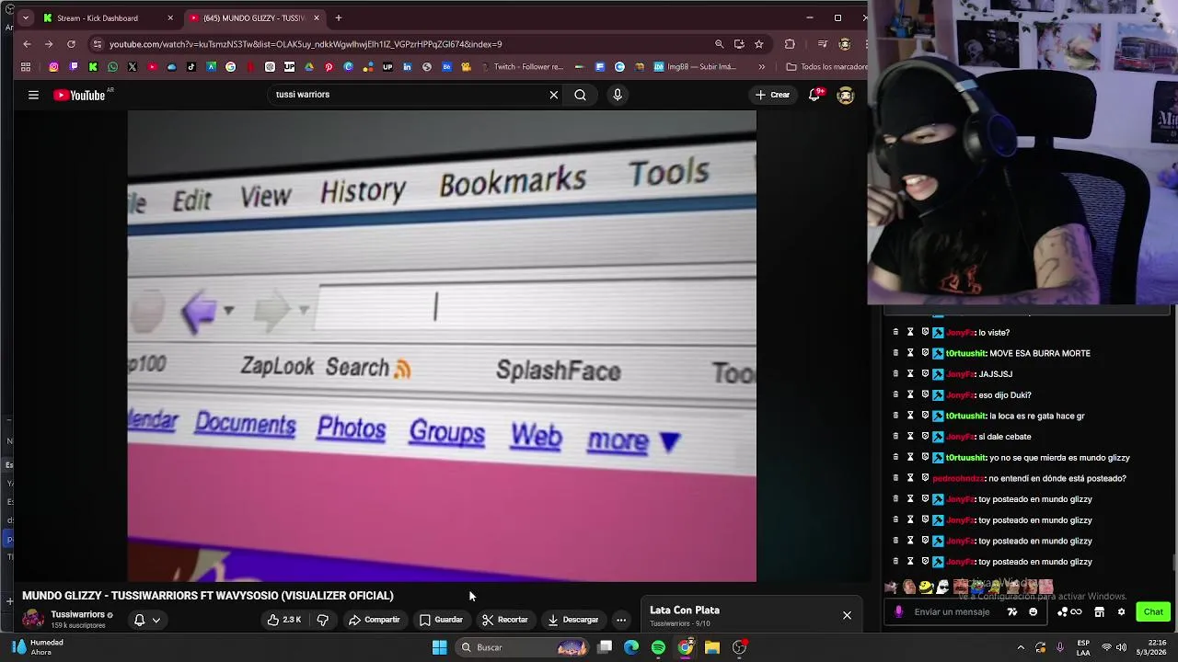Select the MUNDO GLIZZY YouTube tab
Screen dimensions: 1178x662
(x=253, y=17)
